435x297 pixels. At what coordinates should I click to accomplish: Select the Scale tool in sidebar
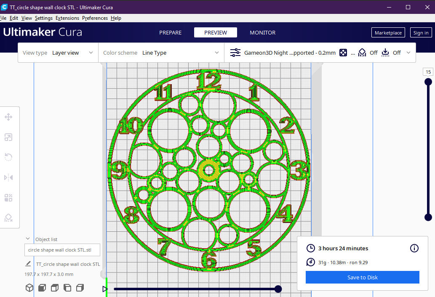point(8,137)
